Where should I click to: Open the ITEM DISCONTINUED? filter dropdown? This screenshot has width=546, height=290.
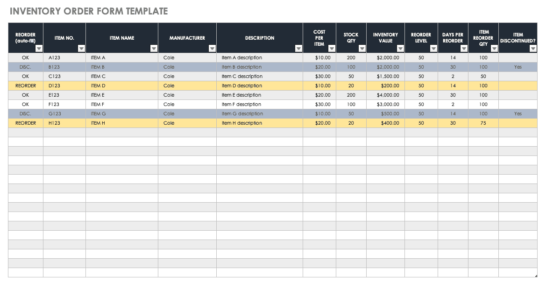pyautogui.click(x=533, y=49)
